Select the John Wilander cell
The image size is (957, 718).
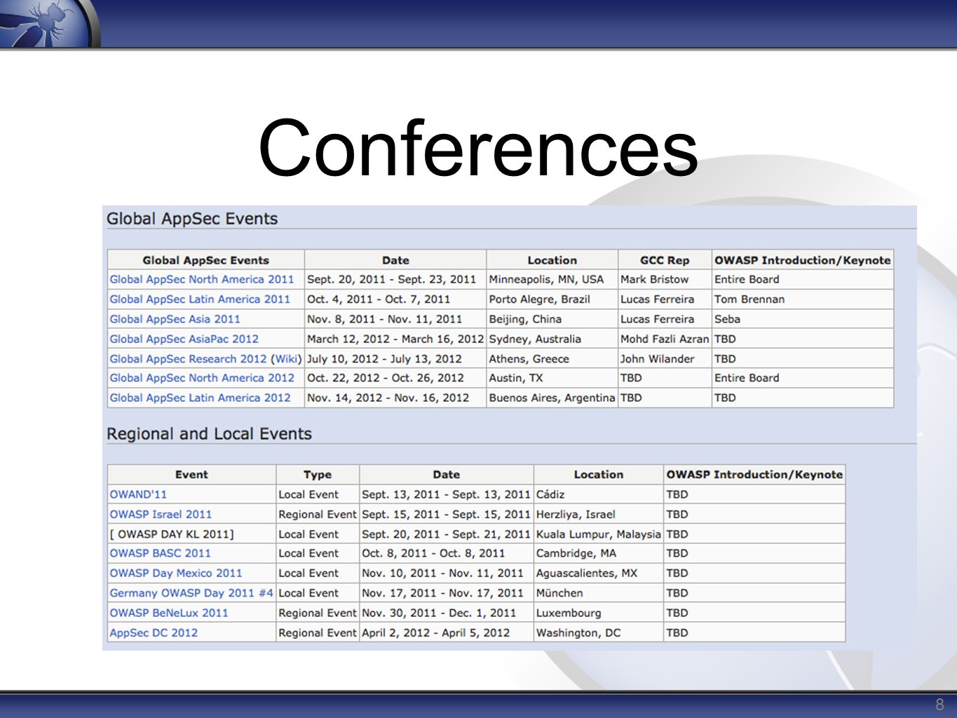[665, 358]
